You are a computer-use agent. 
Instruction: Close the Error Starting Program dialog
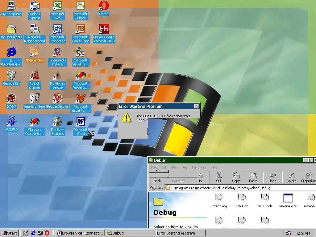click(x=196, y=106)
